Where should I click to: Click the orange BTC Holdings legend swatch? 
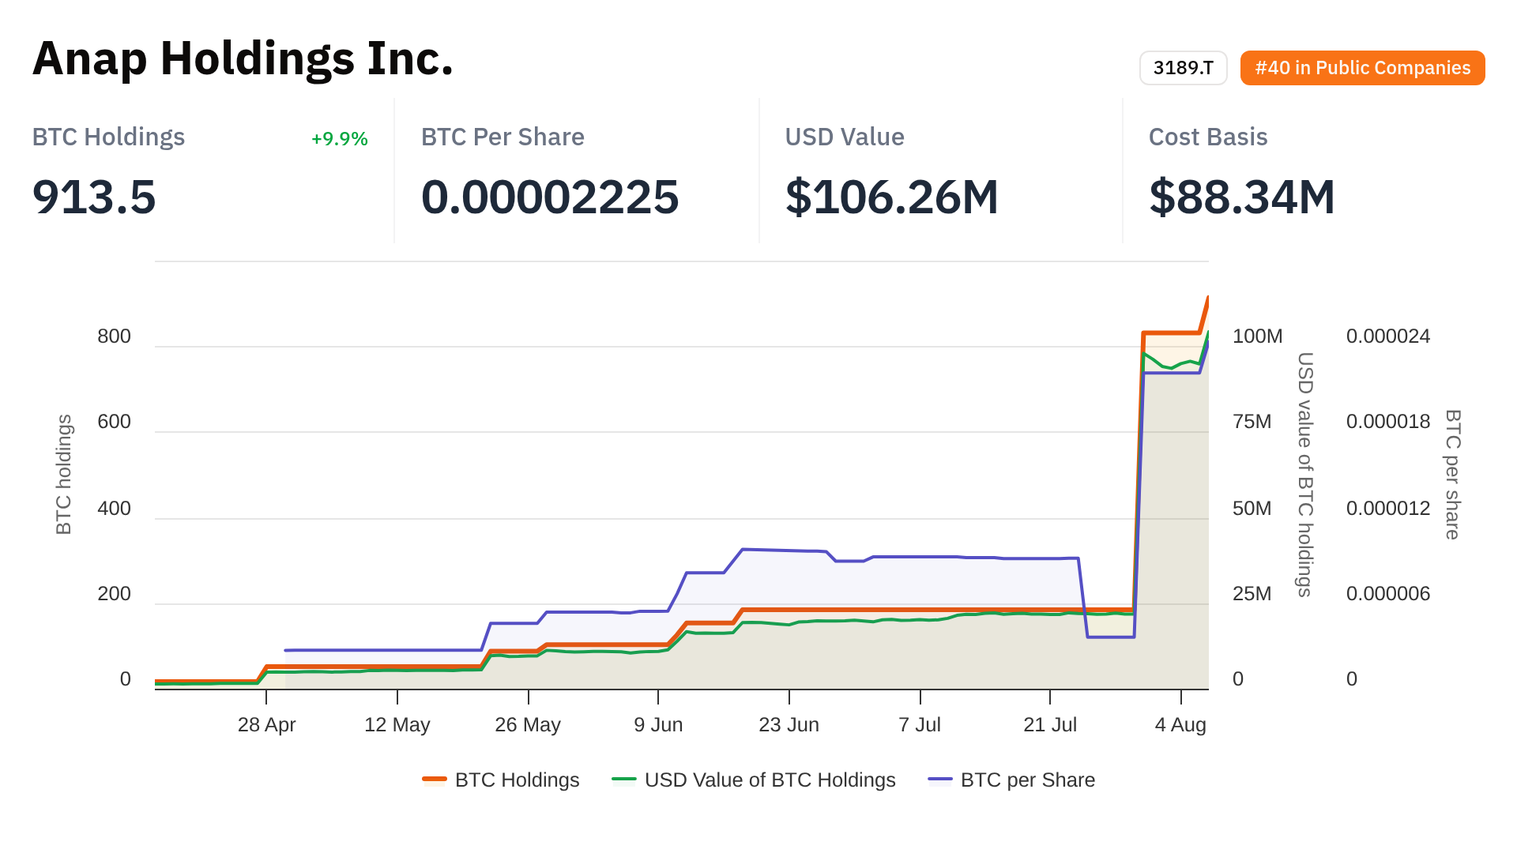pos(435,780)
